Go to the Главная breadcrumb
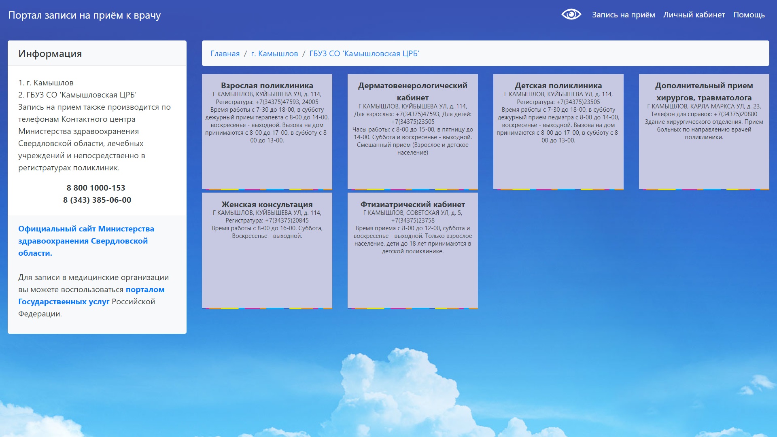Screen dimensions: 777x437 [x=225, y=53]
